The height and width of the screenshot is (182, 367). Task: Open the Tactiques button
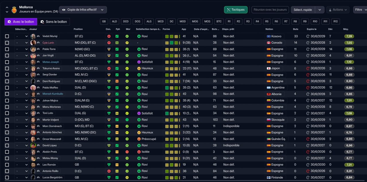click(x=236, y=10)
